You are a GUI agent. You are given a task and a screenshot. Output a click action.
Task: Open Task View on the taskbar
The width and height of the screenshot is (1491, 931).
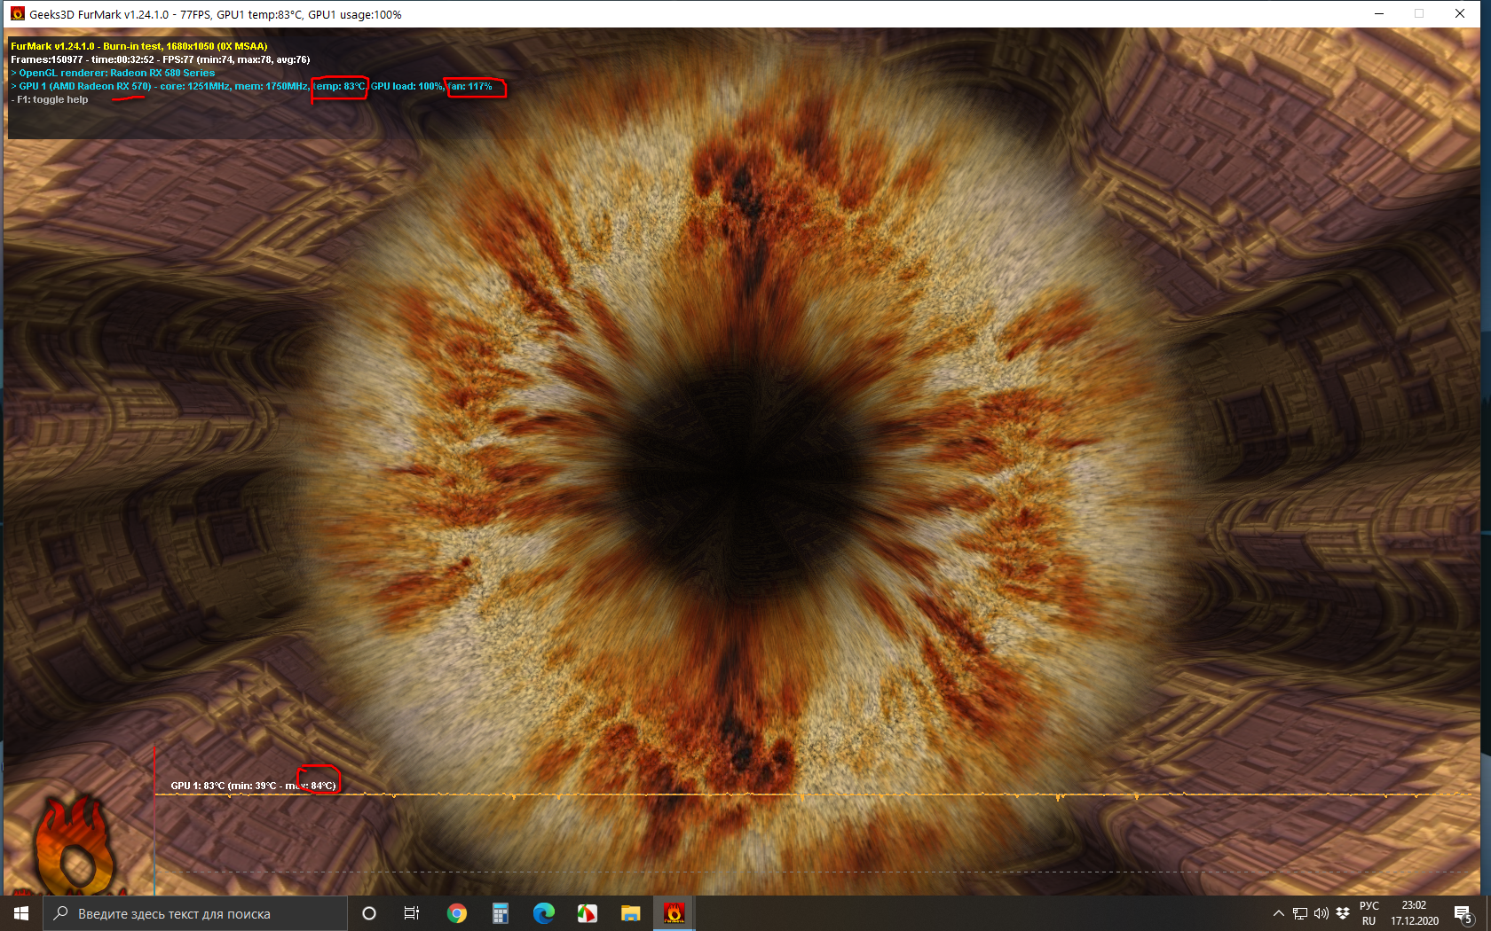412,913
